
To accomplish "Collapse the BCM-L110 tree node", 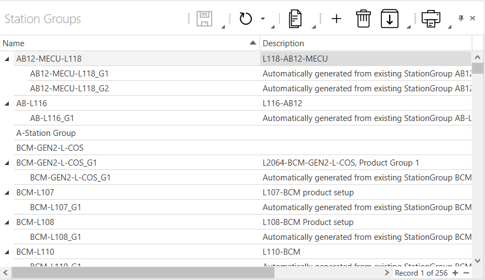I will point(7,252).
